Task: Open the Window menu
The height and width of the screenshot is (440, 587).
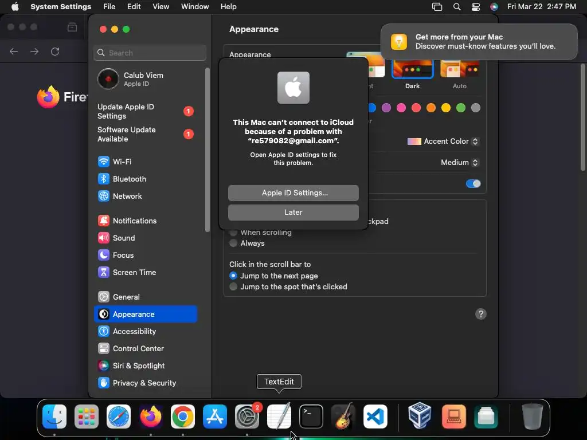Action: click(195, 7)
